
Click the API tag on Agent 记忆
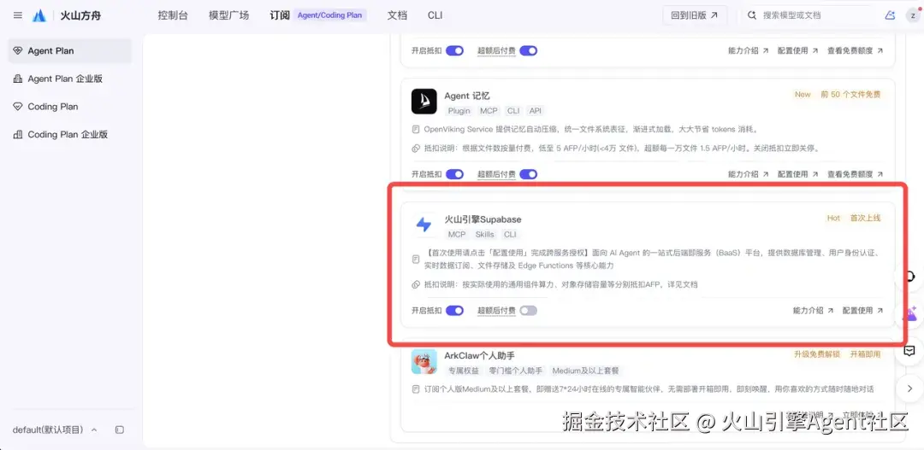click(535, 111)
